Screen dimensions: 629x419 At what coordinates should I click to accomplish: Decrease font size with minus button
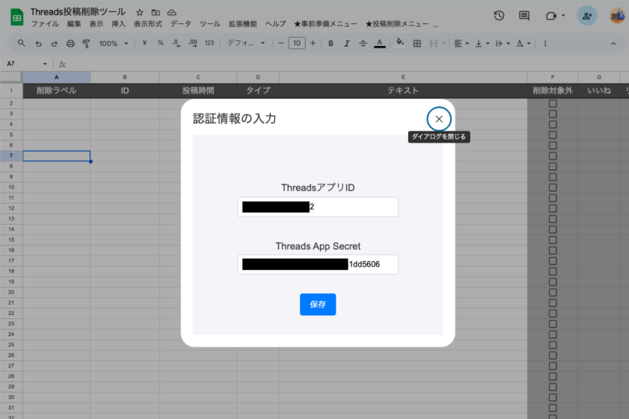tap(281, 44)
